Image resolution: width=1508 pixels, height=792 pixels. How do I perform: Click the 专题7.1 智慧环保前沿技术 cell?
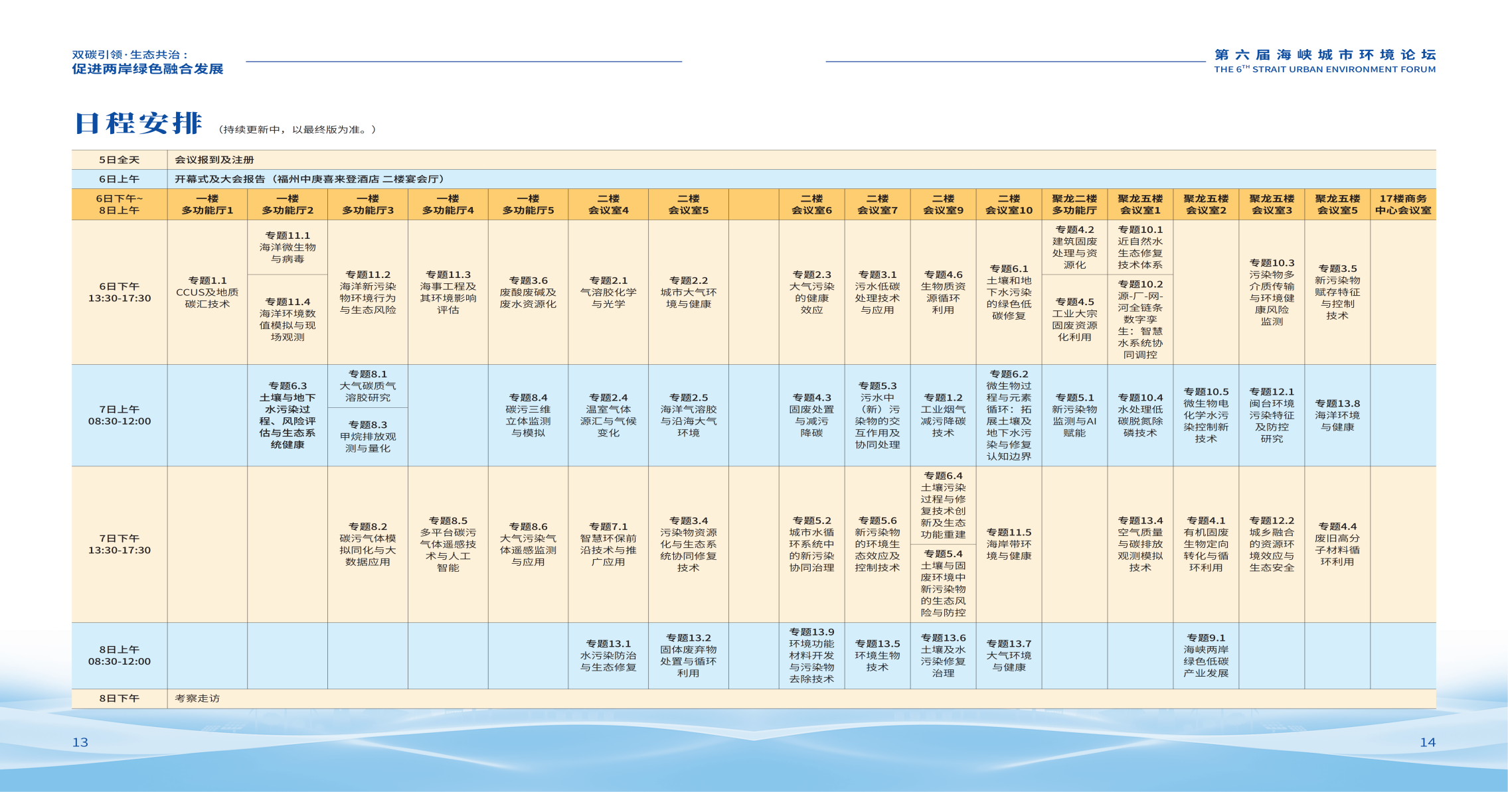pyautogui.click(x=608, y=544)
